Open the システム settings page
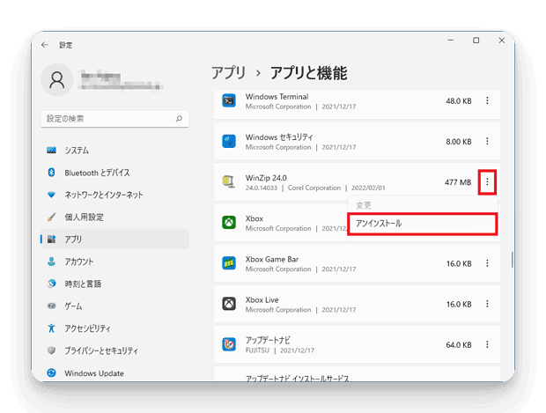This screenshot has height=413, width=546. coord(114,150)
